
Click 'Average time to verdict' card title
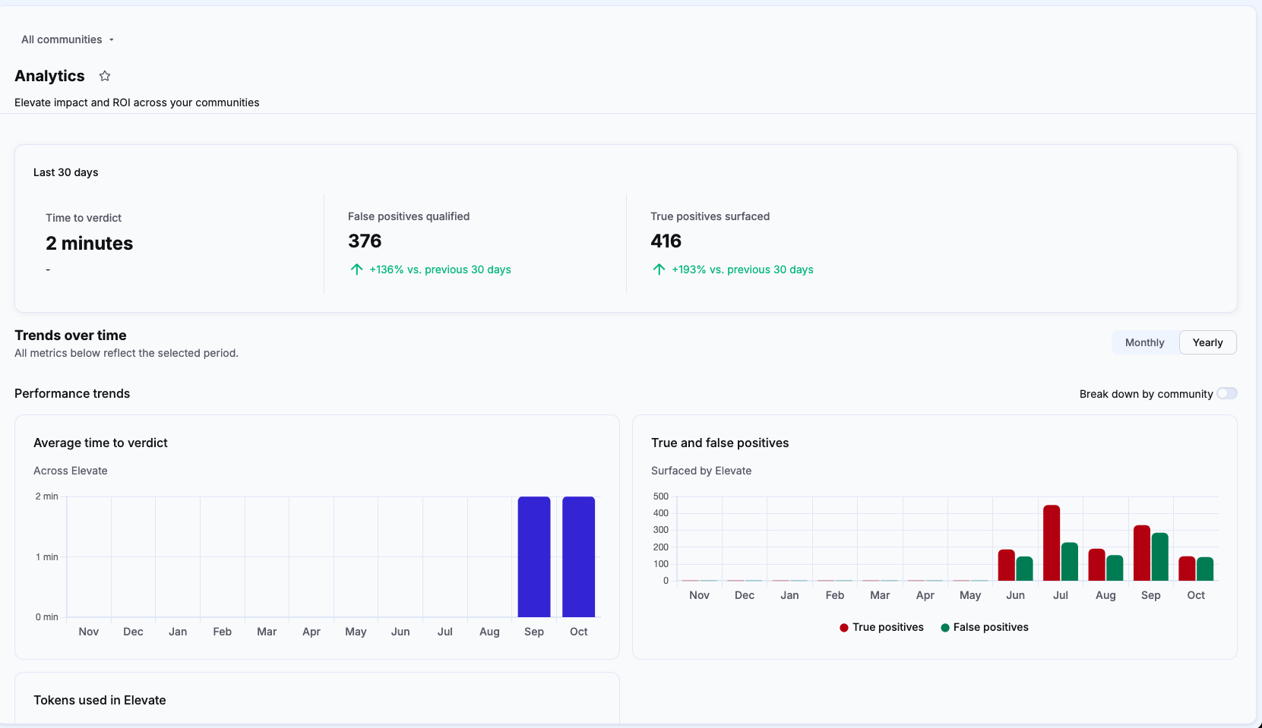point(100,443)
